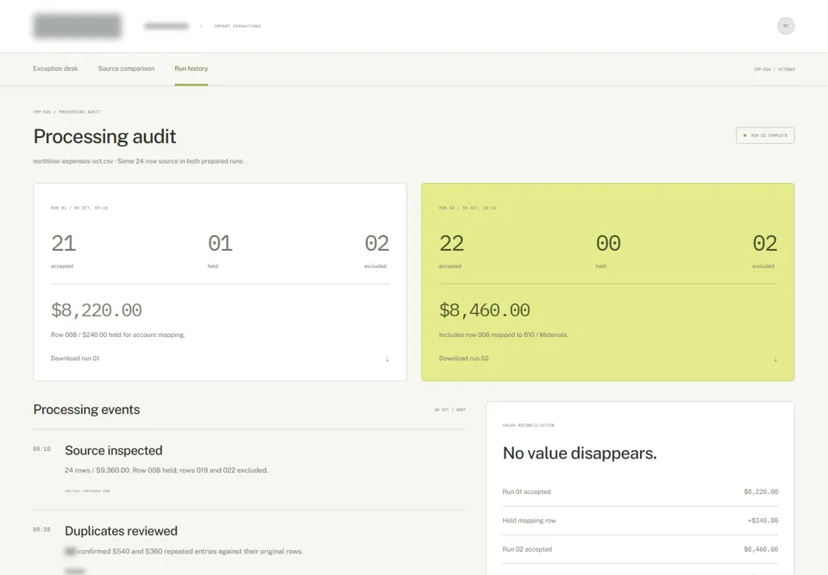Click the IMP-026 / Processing Audit breadcrumb label
The width and height of the screenshot is (828, 575).
click(66, 112)
